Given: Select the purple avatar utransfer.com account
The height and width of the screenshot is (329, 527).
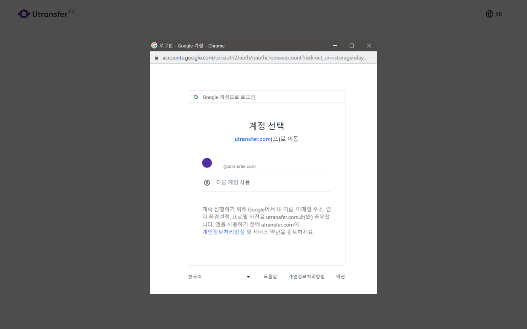Looking at the screenshot, I should 207,163.
